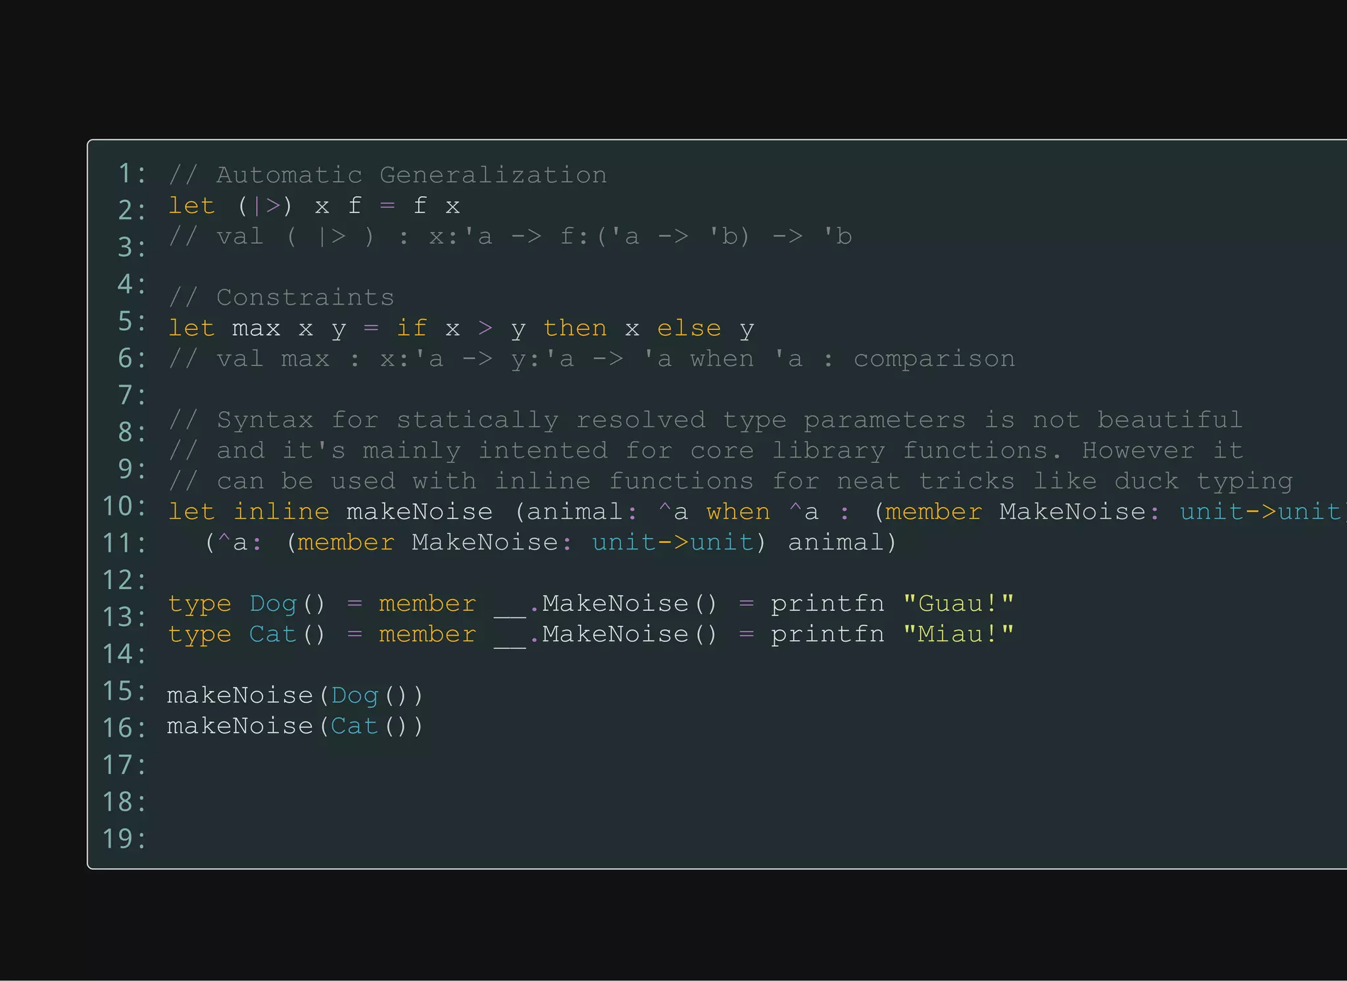The width and height of the screenshot is (1347, 981).
Task: Click the word 'comparison' in the comment
Action: (934, 359)
